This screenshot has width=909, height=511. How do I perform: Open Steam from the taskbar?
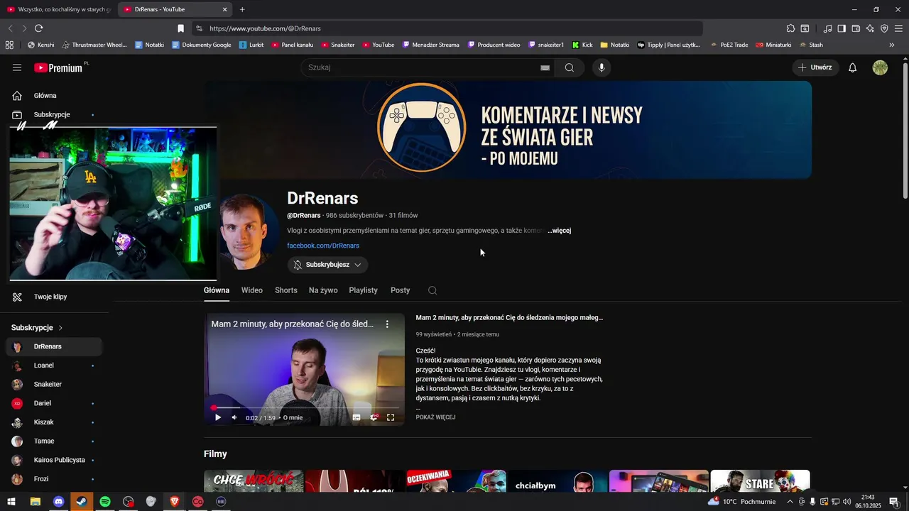click(82, 501)
